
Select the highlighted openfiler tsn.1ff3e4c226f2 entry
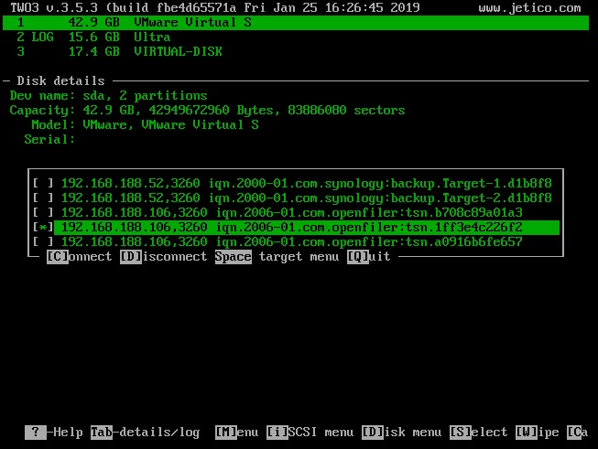[x=307, y=227]
